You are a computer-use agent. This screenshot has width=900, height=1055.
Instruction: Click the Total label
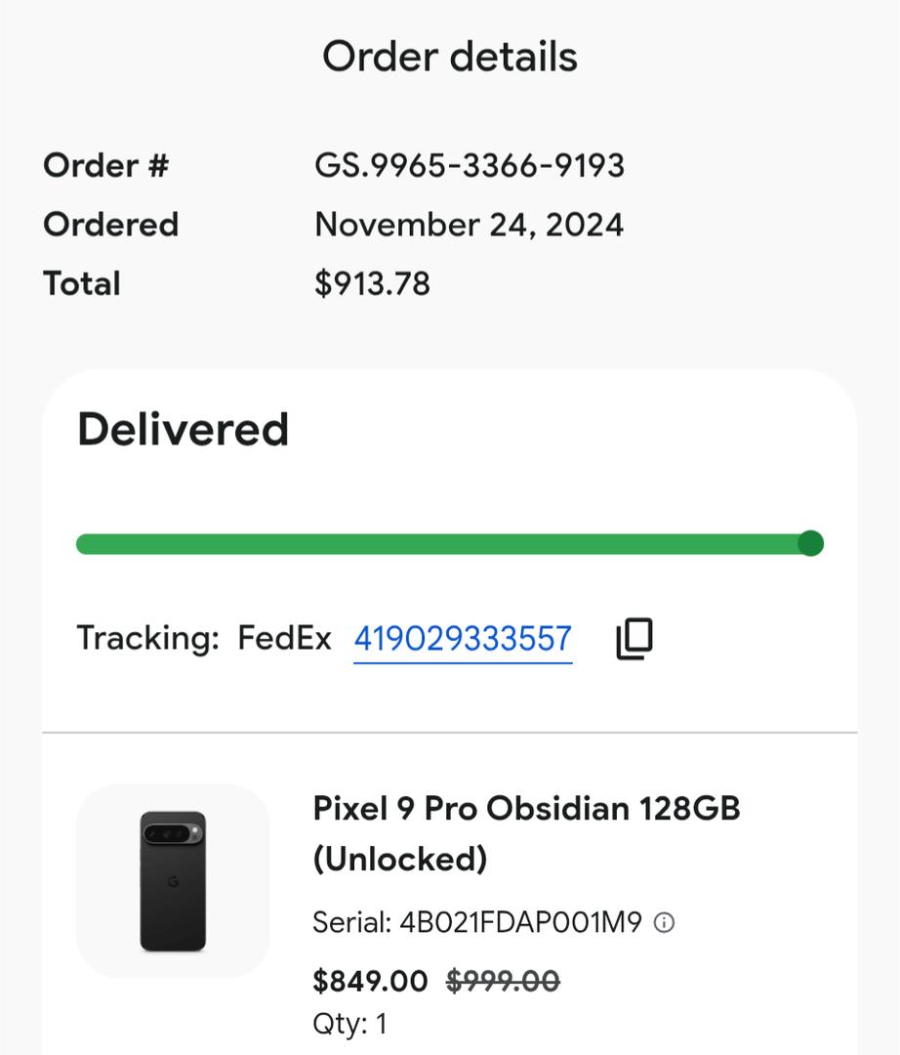tap(82, 284)
